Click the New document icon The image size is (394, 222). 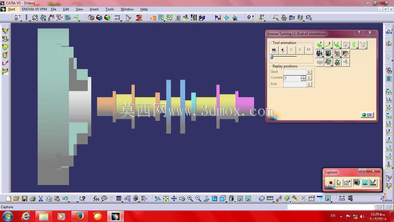(x=8, y=199)
